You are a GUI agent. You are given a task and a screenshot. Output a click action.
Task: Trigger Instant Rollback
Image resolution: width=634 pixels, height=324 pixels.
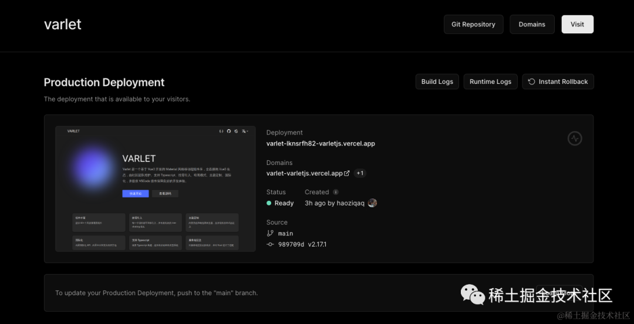(558, 82)
